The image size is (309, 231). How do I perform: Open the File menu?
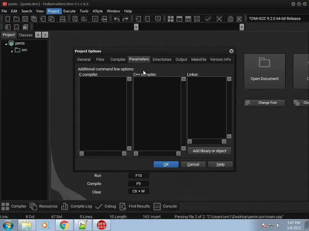[4, 11]
